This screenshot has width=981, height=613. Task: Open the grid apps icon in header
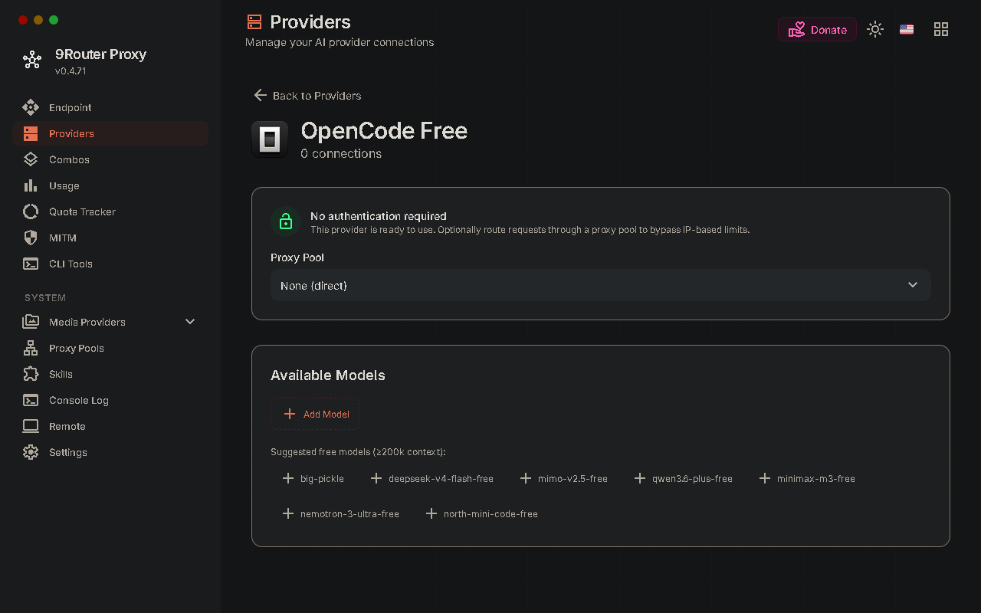tap(941, 29)
